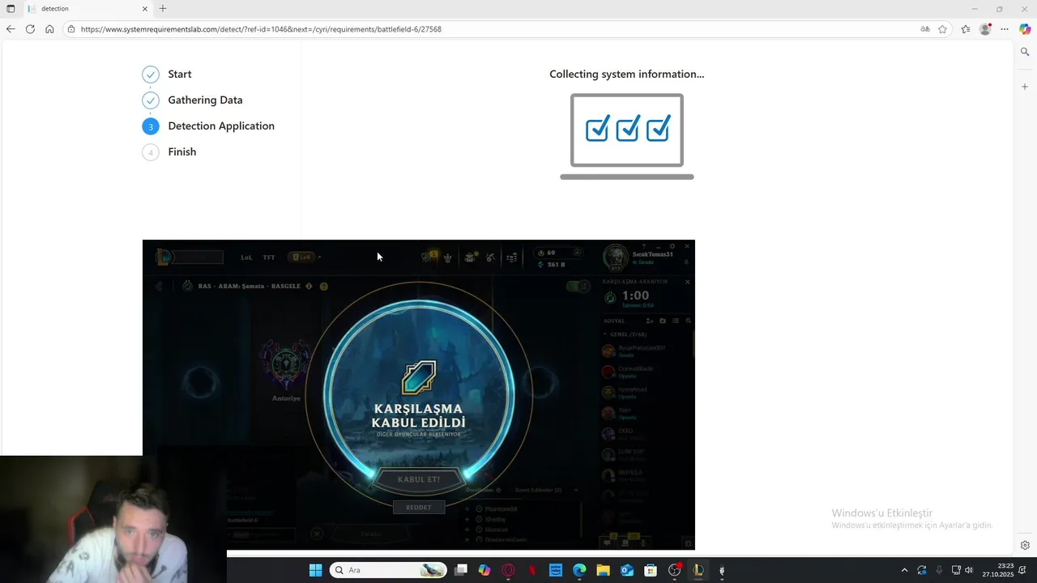Go back using the League lobby arrow
The image size is (1037, 583).
159,286
